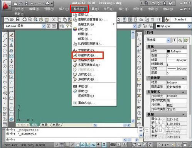Collapse the 视图 properties section
This screenshot has width=192, height=148.
[183, 114]
